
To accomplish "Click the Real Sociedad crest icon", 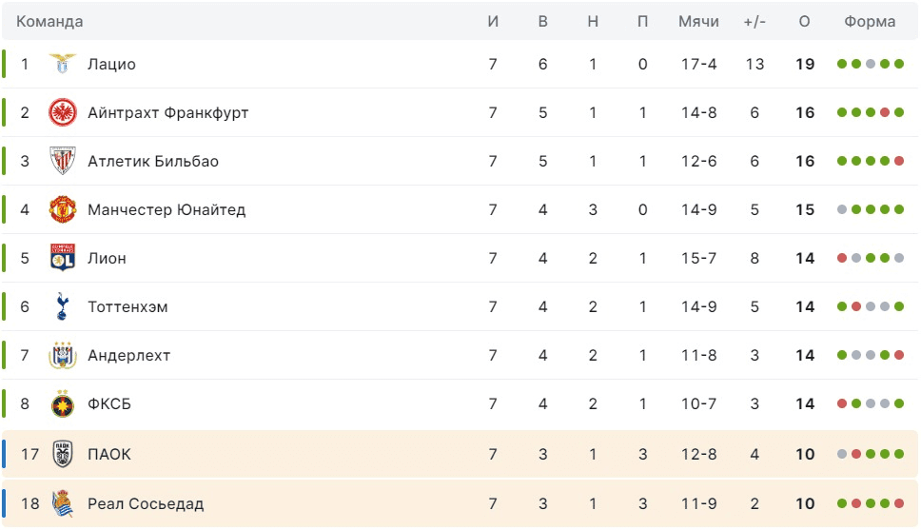I will 62,504.
